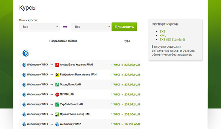
Task: Click Webmoney icon in АльфаБанк row
Action: [x=24, y=64]
